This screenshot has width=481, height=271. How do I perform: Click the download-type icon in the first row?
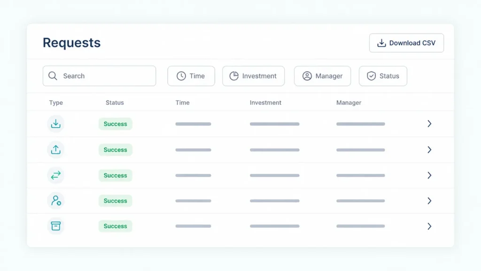(55, 124)
